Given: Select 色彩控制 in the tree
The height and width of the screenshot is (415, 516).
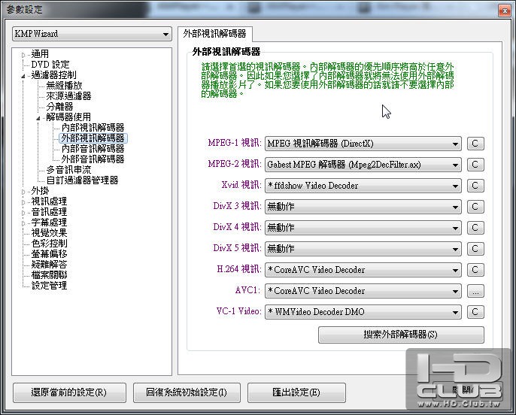Looking at the screenshot, I should click(49, 244).
